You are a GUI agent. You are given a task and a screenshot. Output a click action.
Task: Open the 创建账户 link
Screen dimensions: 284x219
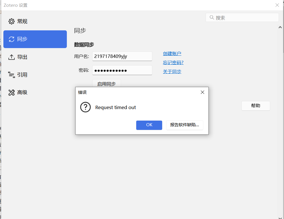[x=172, y=54]
